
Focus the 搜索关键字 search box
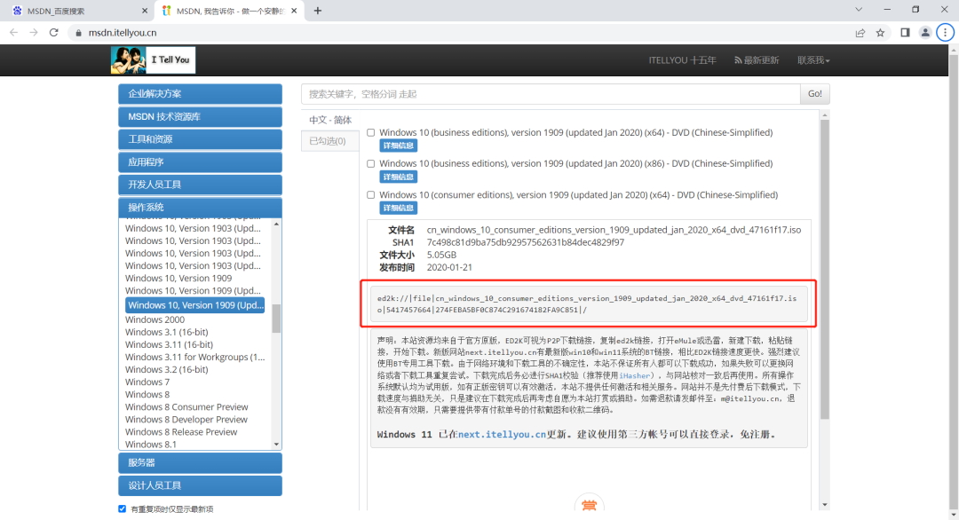click(x=551, y=94)
